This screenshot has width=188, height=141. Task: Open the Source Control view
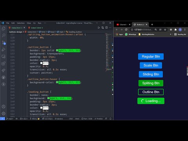pos(4,42)
